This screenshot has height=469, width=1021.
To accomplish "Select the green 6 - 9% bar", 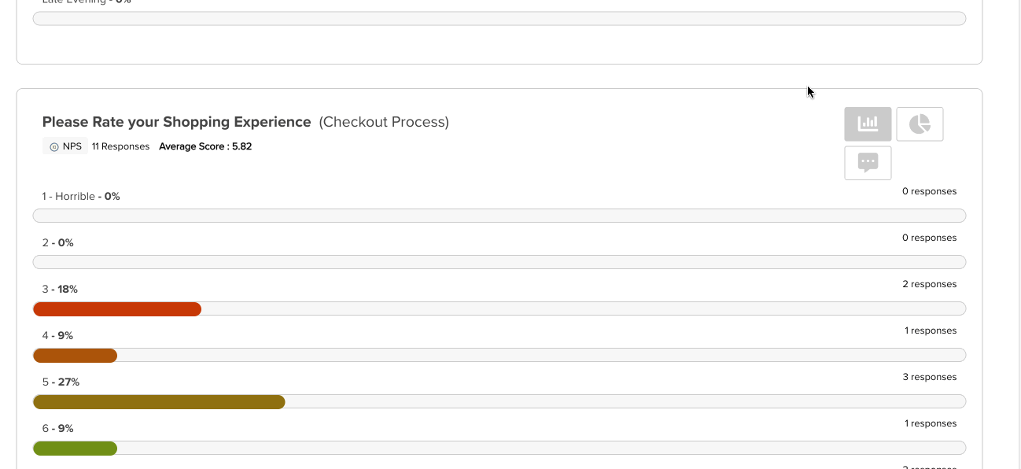I will (x=75, y=449).
